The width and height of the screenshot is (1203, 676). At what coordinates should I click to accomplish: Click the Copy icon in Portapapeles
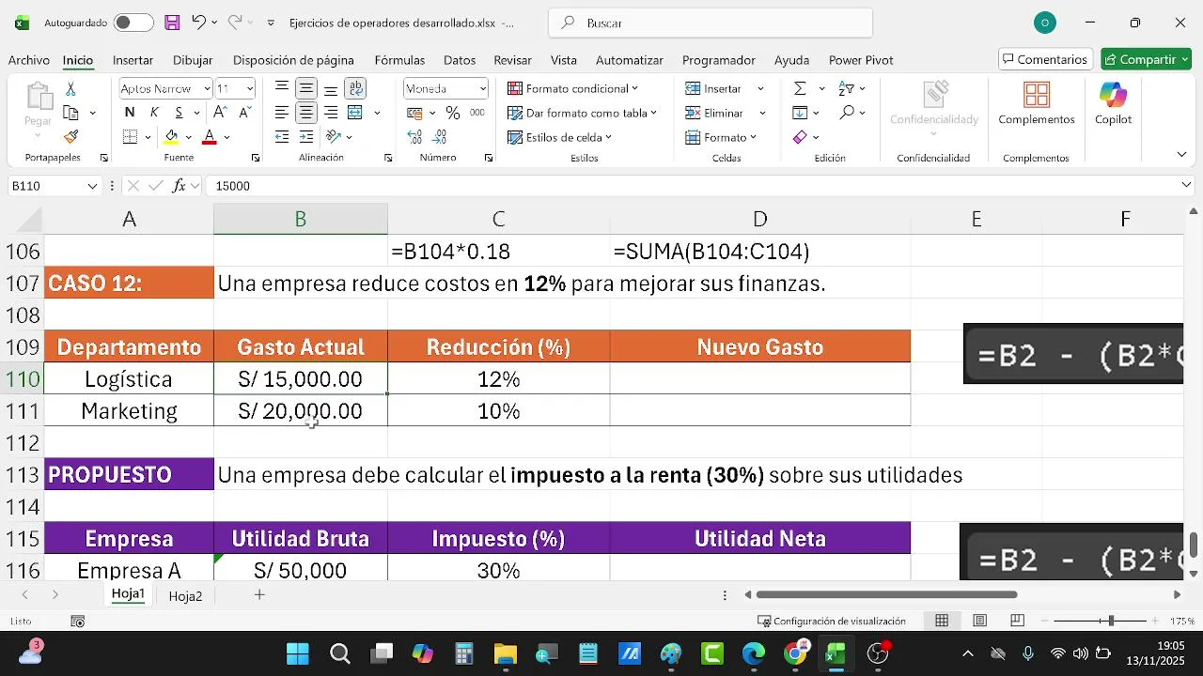(70, 113)
